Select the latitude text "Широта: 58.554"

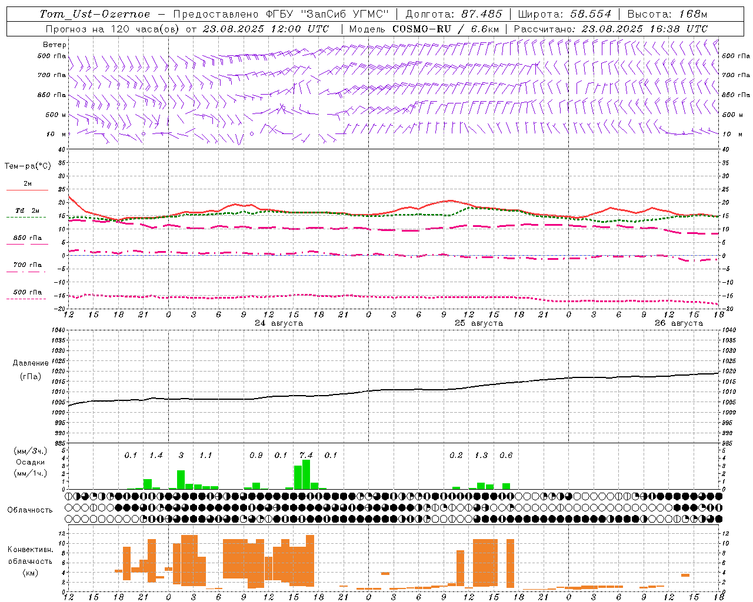click(x=564, y=14)
